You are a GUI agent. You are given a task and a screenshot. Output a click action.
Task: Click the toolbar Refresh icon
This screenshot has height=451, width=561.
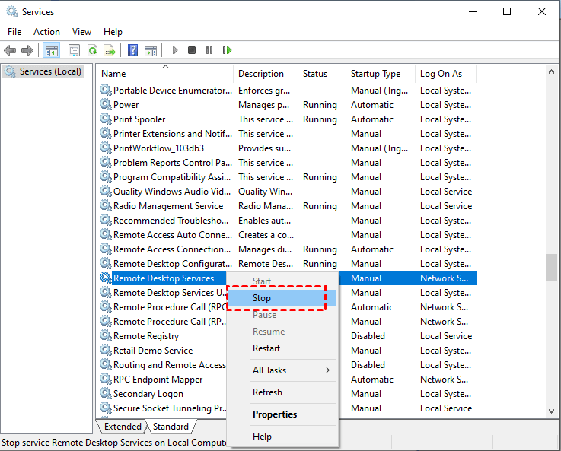(92, 51)
